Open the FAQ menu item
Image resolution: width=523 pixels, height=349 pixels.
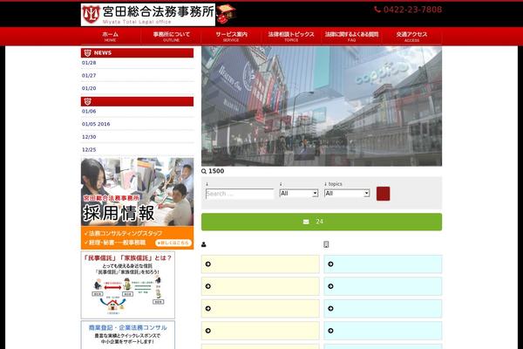351,37
